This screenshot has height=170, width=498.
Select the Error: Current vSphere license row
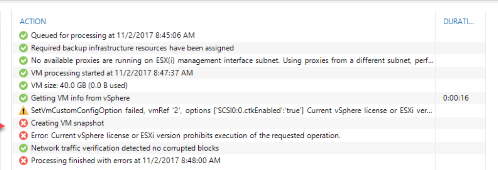click(x=186, y=136)
